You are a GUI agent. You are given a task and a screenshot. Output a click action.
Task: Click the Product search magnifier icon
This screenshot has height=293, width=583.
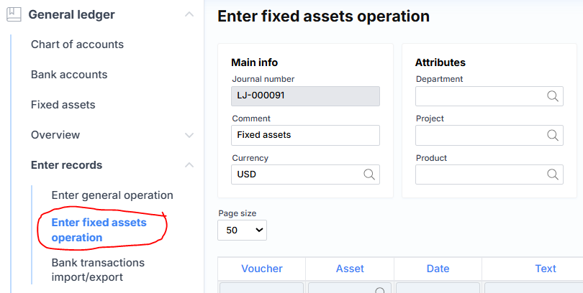(553, 174)
